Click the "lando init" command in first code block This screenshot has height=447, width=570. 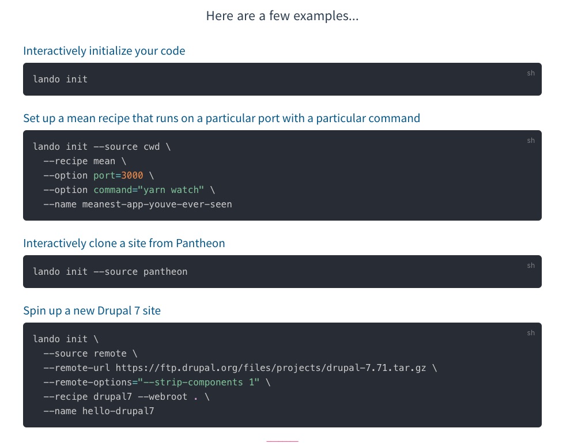point(61,79)
